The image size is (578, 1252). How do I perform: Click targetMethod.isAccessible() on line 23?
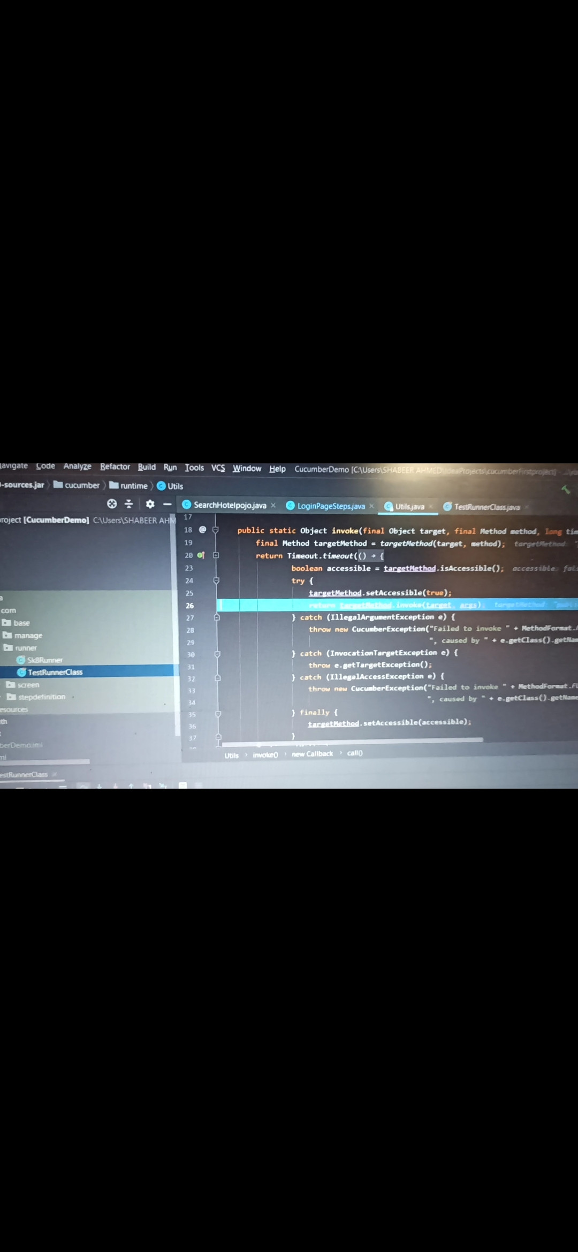[x=443, y=568]
